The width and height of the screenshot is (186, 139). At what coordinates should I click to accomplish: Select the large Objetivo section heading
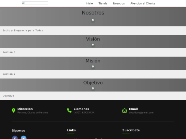tap(93, 83)
